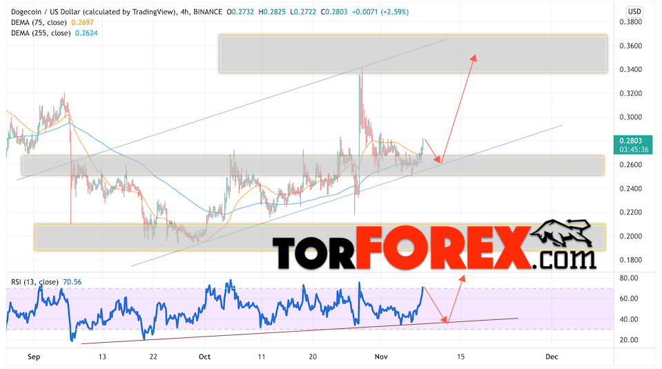Click the close price C0.2803 in header
This screenshot has width=662, height=369.
click(x=334, y=12)
